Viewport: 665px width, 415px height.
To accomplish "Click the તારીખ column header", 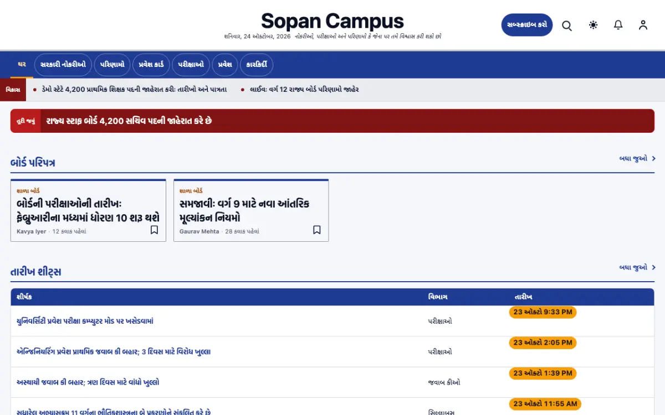I will click(523, 297).
